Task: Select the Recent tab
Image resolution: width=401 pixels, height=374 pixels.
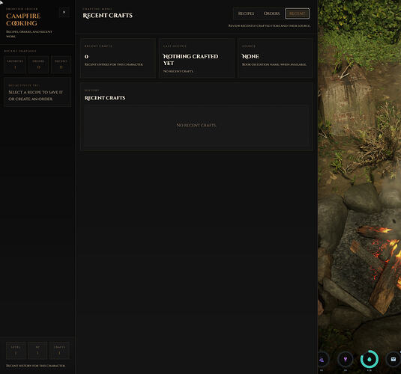Action: pos(297,13)
